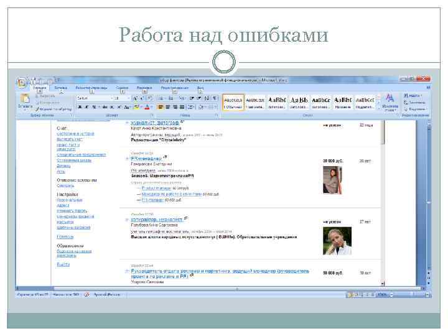Viewport: 448px width, 336px height.
Task: Open the font size combo box
Action: pyautogui.click(x=123, y=98)
